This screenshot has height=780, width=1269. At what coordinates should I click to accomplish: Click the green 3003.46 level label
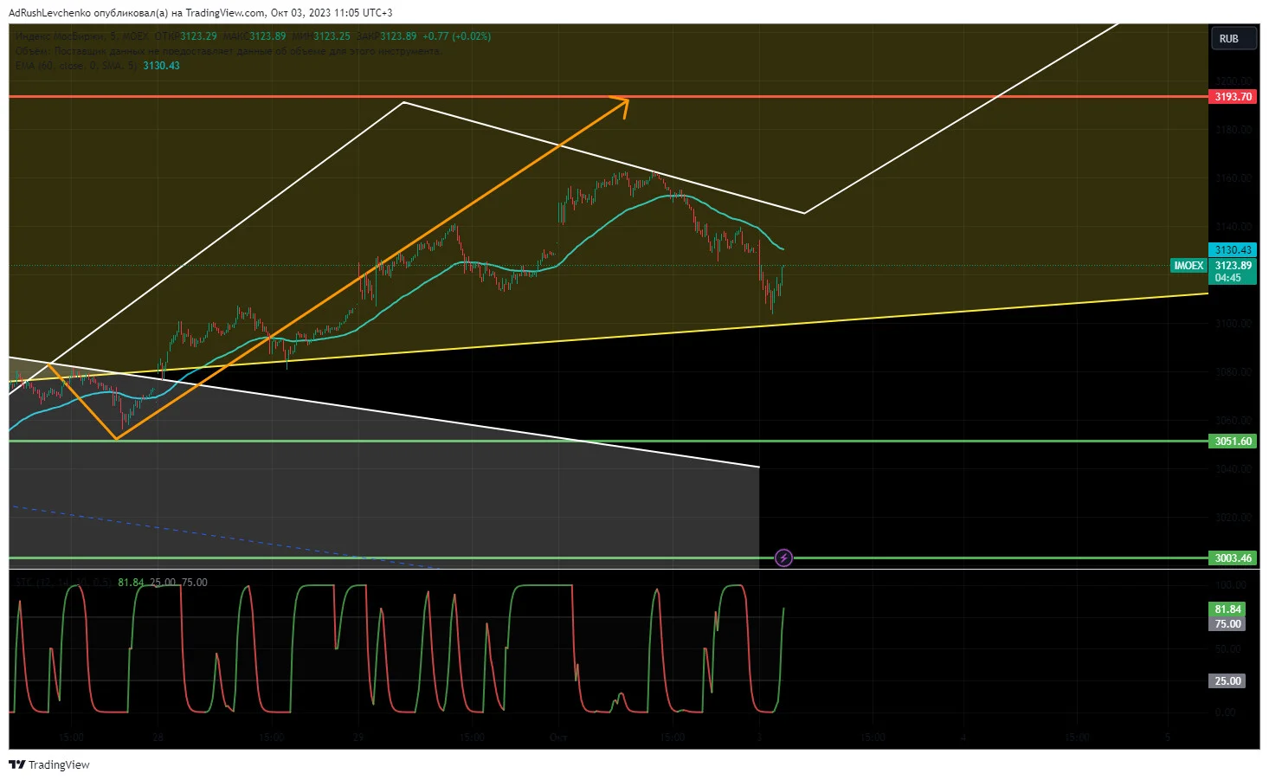pyautogui.click(x=1233, y=558)
